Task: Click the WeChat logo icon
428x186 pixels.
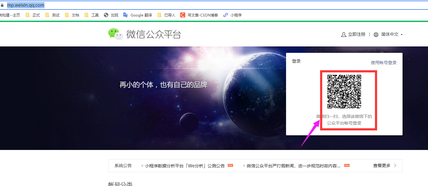Action: pyautogui.click(x=116, y=34)
